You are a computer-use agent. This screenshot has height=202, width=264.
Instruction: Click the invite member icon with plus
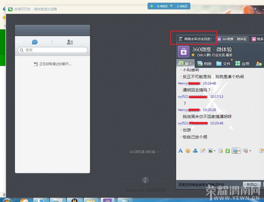click(259, 64)
